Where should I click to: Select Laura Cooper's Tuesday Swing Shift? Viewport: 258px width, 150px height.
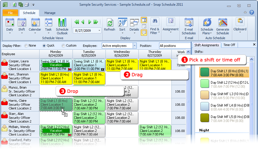[x=89, y=65]
